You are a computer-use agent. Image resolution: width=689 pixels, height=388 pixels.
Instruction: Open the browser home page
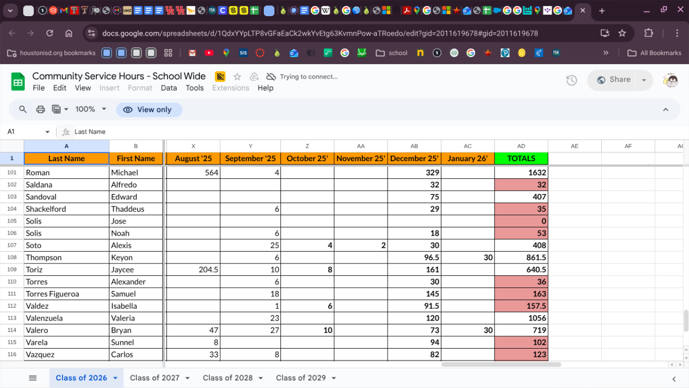(x=68, y=33)
